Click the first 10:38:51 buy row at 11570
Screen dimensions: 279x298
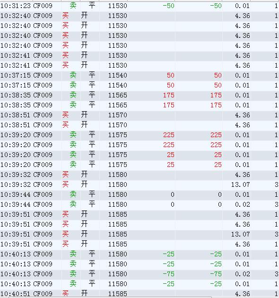click(139, 115)
